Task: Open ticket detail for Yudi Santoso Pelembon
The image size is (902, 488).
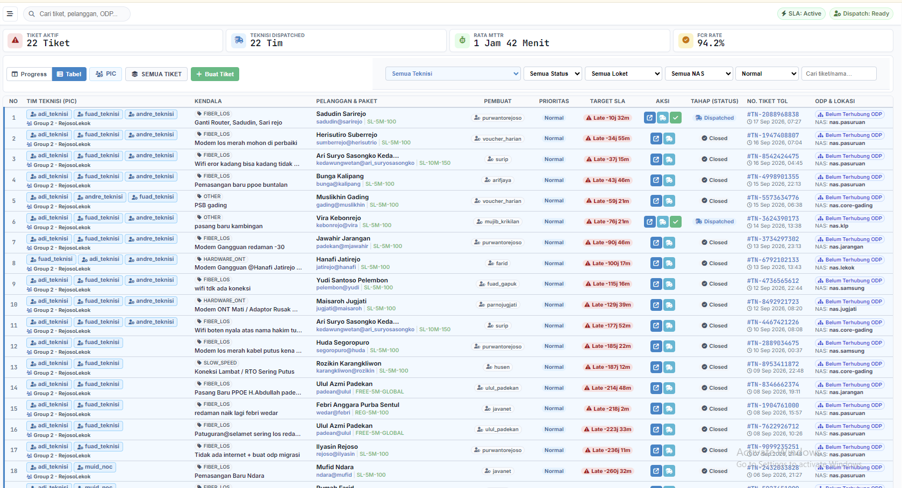Action: pyautogui.click(x=656, y=284)
